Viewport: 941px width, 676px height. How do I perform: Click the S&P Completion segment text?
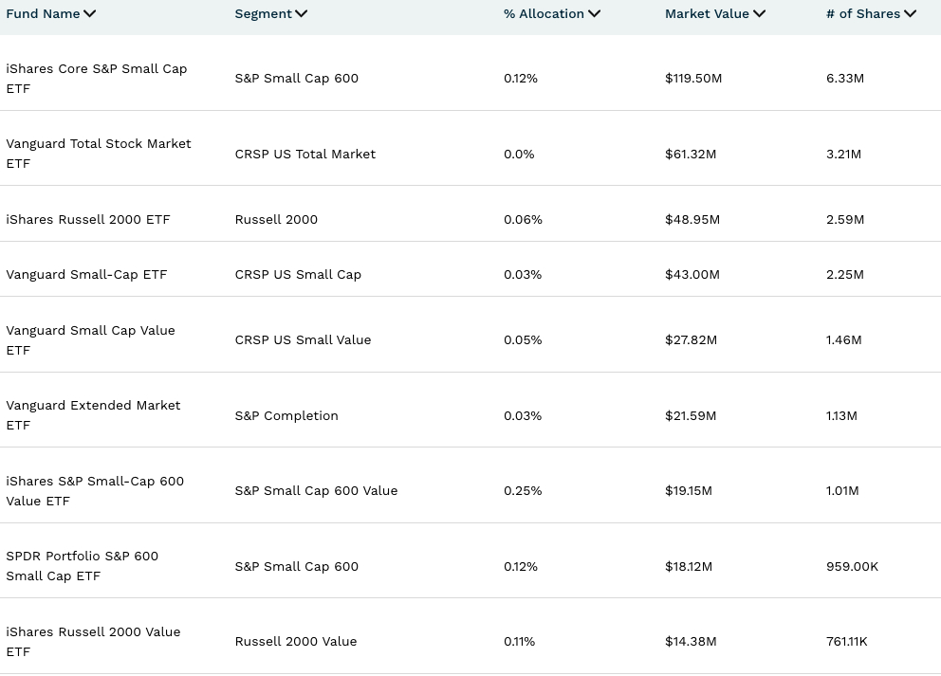coord(286,416)
